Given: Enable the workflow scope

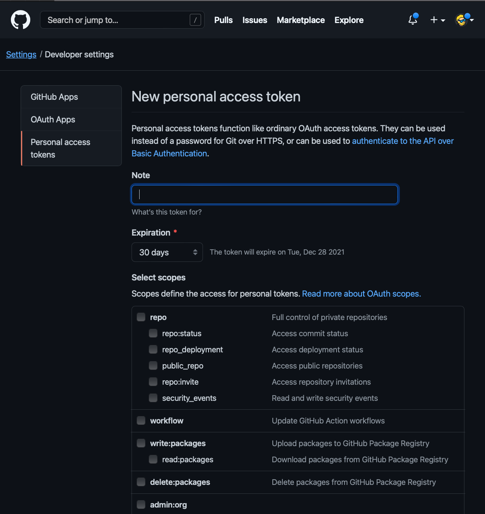Looking at the screenshot, I should tap(141, 421).
